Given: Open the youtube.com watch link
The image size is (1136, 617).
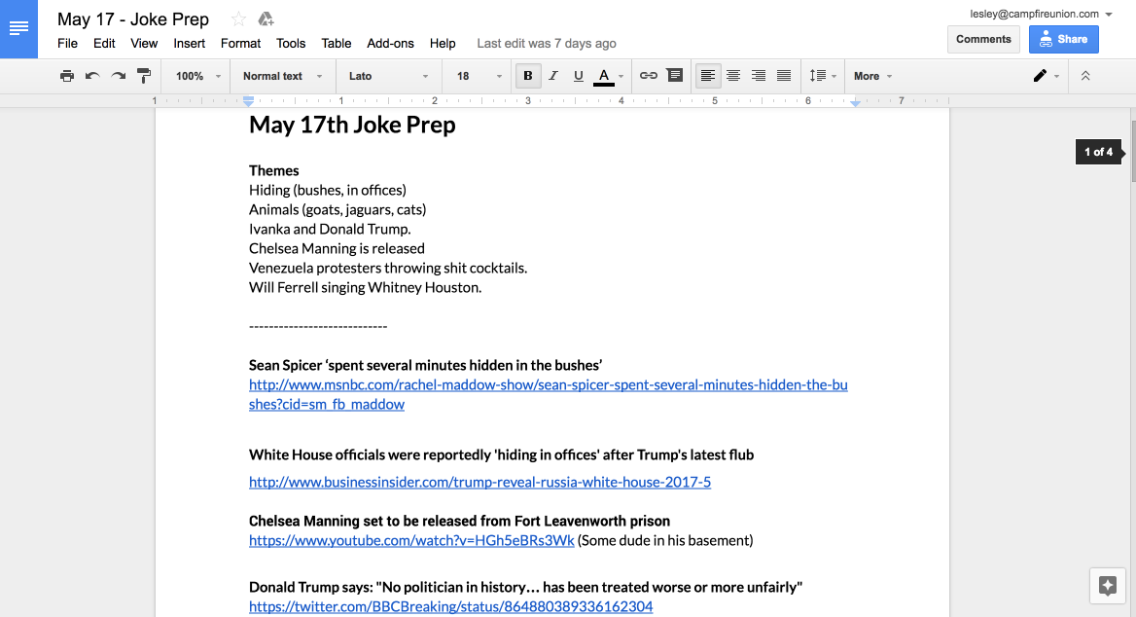Looking at the screenshot, I should coord(411,540).
